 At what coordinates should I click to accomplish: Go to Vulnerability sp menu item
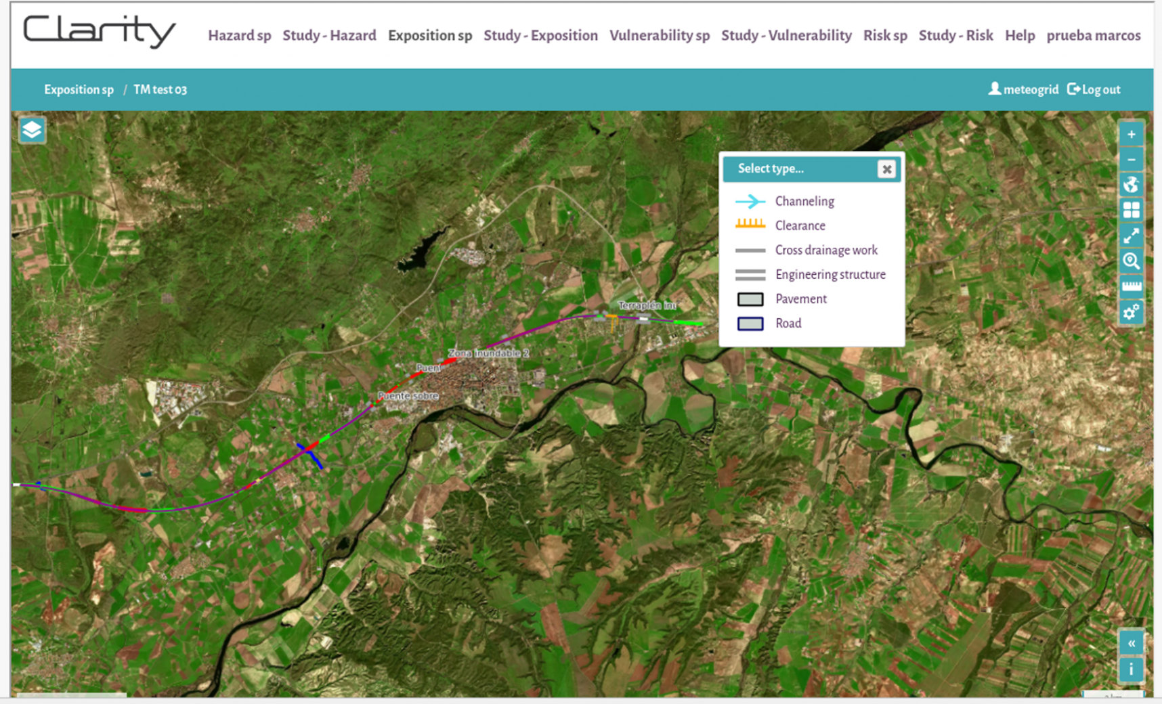659,35
